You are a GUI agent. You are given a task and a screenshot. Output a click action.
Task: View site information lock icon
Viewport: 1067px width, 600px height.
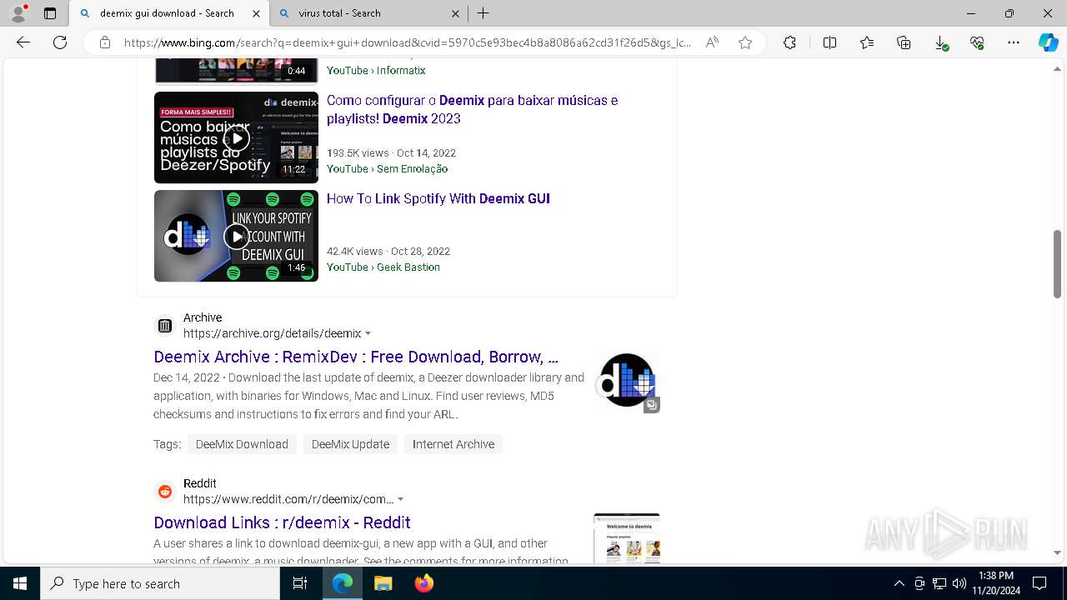[x=105, y=42]
